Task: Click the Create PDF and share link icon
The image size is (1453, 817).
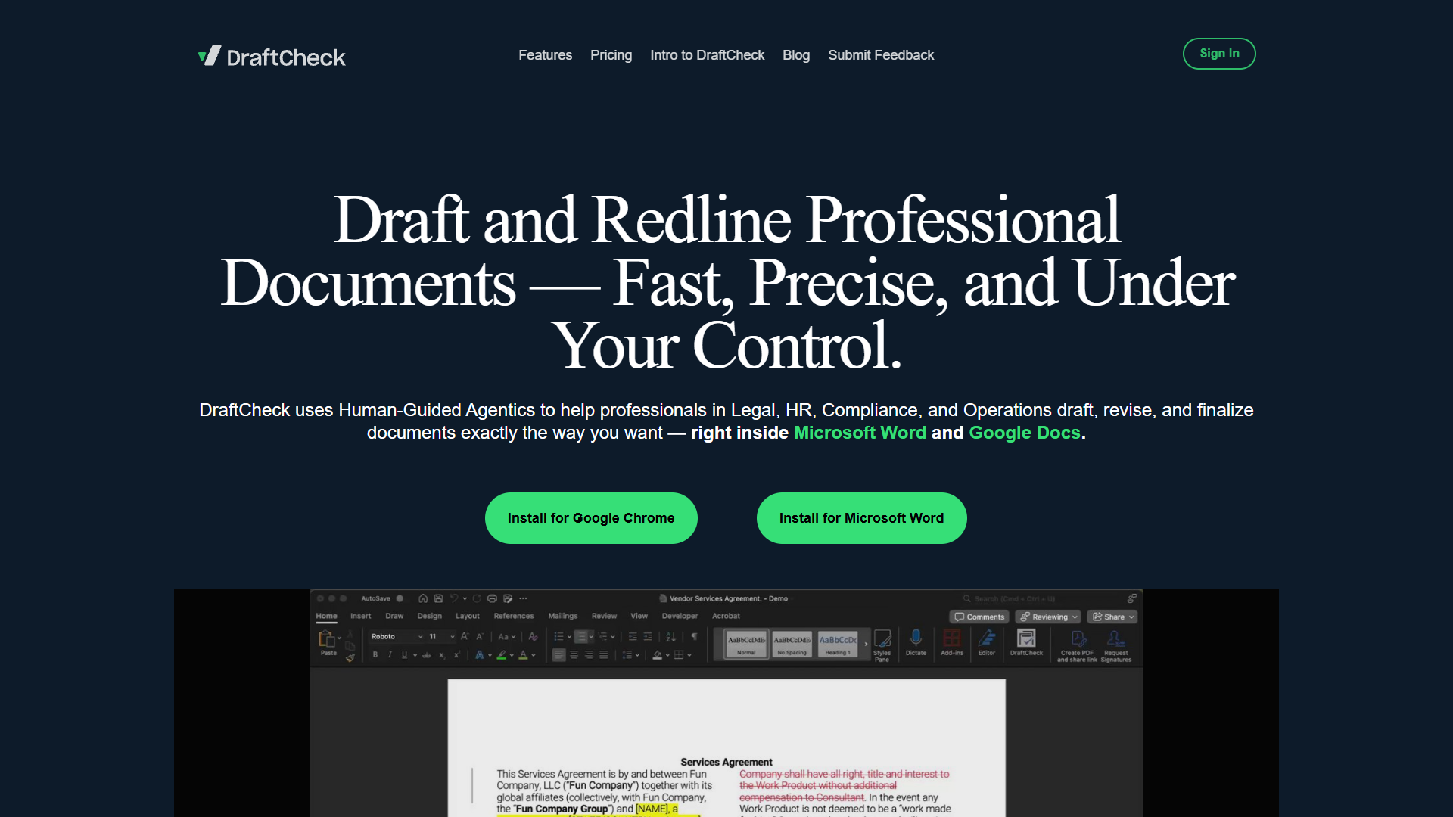Action: (x=1078, y=638)
